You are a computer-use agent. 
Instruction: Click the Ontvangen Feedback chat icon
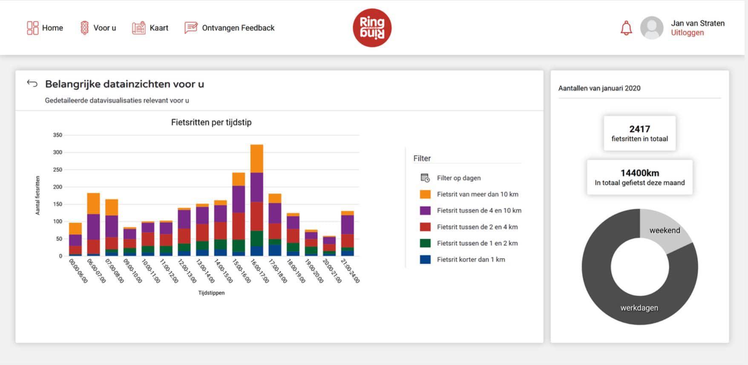191,28
